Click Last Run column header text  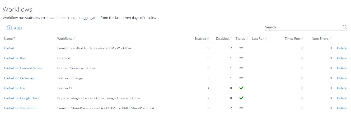[x=258, y=39]
